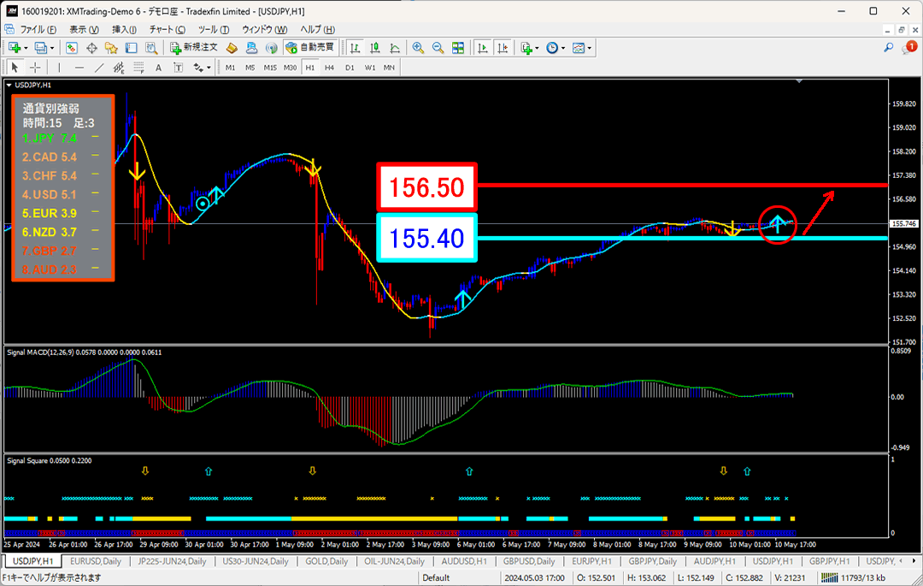Switch to candlestick chart display
Screen dimensions: 923x586
point(375,48)
